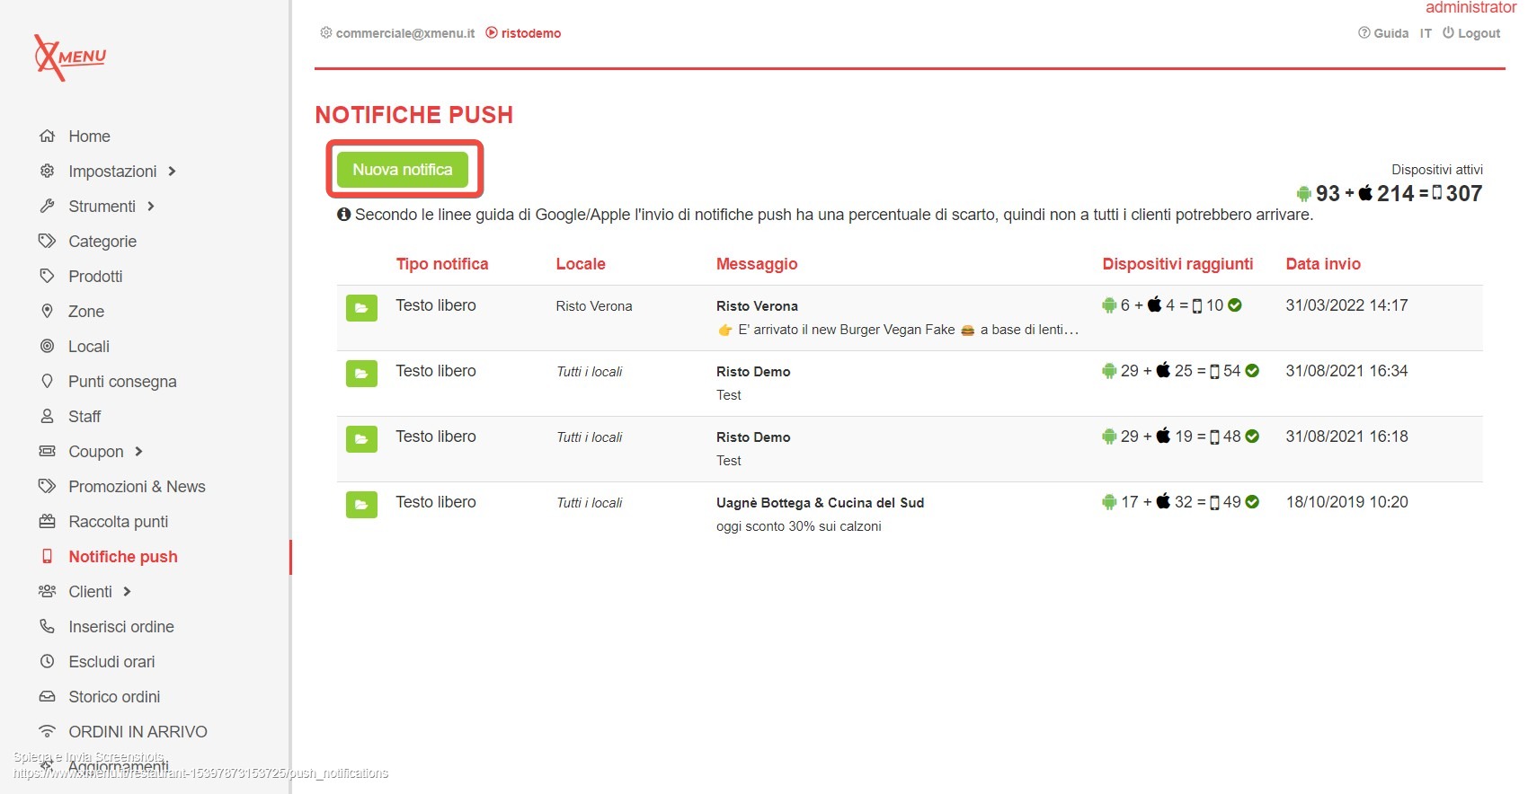Click the Staff person icon
Screen dimensions: 1528x794
[x=48, y=417]
